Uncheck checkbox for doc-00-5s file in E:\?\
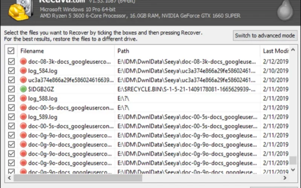Image resolution: width=301 pixels, height=188 pixels. pos(11,108)
